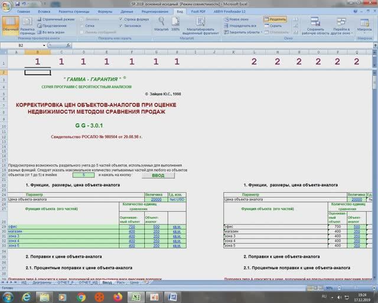Screen dimensions: 378x303
Task: Open Представления custom views
Action: 52,25
